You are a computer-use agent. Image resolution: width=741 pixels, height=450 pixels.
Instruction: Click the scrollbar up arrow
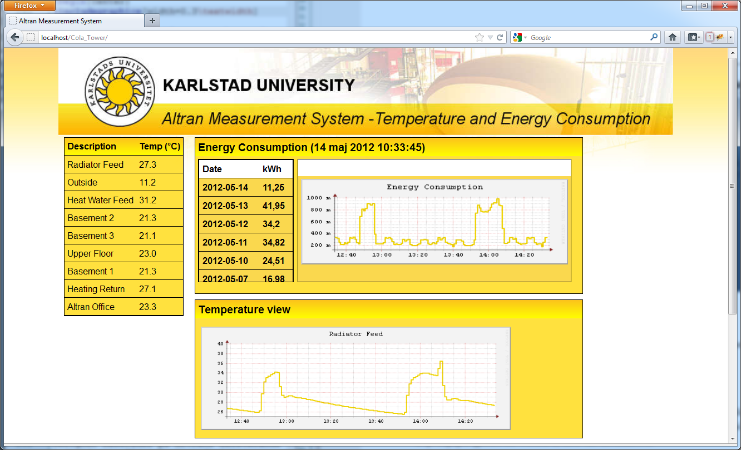pyautogui.click(x=733, y=52)
